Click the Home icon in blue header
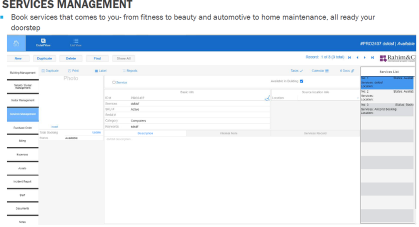The height and width of the screenshot is (227, 419). click(x=16, y=43)
